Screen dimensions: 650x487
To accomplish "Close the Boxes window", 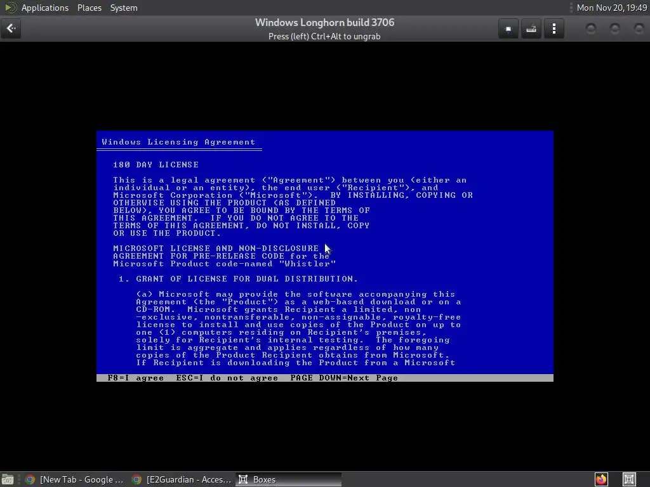I will [639, 29].
